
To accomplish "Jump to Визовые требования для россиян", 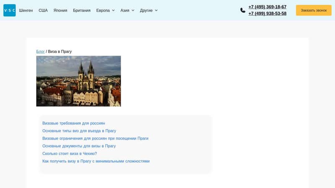I will [74, 123].
